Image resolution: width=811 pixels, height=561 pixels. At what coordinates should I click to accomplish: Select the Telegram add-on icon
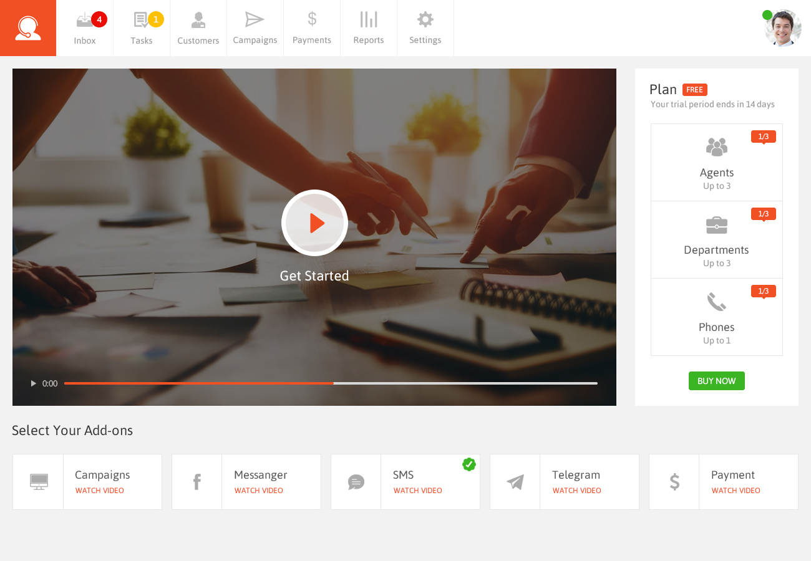pyautogui.click(x=515, y=481)
